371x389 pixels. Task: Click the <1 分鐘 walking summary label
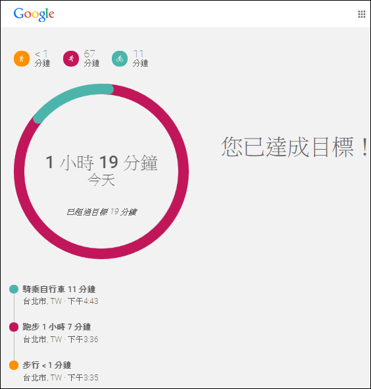42,59
